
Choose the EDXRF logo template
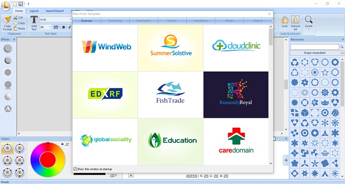pos(105,95)
